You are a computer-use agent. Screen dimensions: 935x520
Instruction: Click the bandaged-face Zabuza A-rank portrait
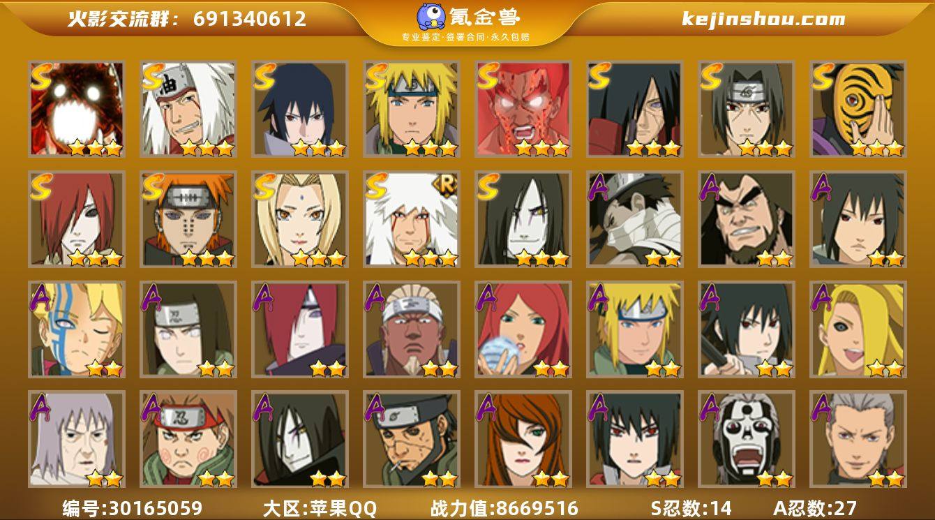click(x=635, y=219)
